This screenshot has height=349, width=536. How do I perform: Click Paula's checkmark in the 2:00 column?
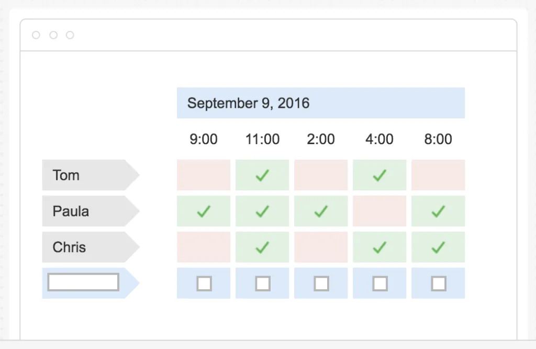(321, 211)
